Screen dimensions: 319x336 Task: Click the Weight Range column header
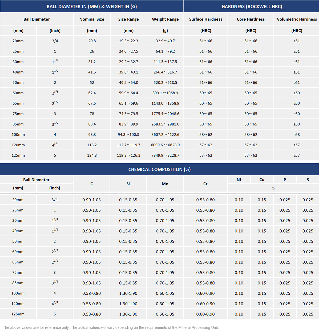click(x=165, y=19)
